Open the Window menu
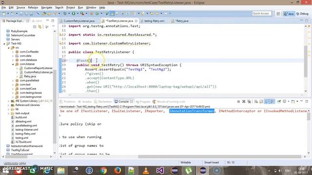The image size is (312, 175). tap(91, 8)
